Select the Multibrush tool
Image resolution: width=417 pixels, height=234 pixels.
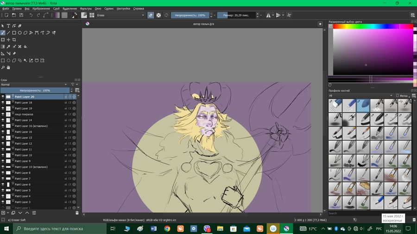click(x=54, y=33)
